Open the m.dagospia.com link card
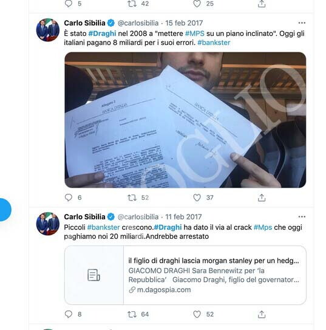This screenshot has width=326, height=330. point(185,275)
